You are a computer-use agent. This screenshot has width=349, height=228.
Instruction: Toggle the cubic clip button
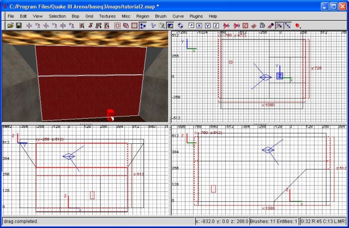[170, 26]
